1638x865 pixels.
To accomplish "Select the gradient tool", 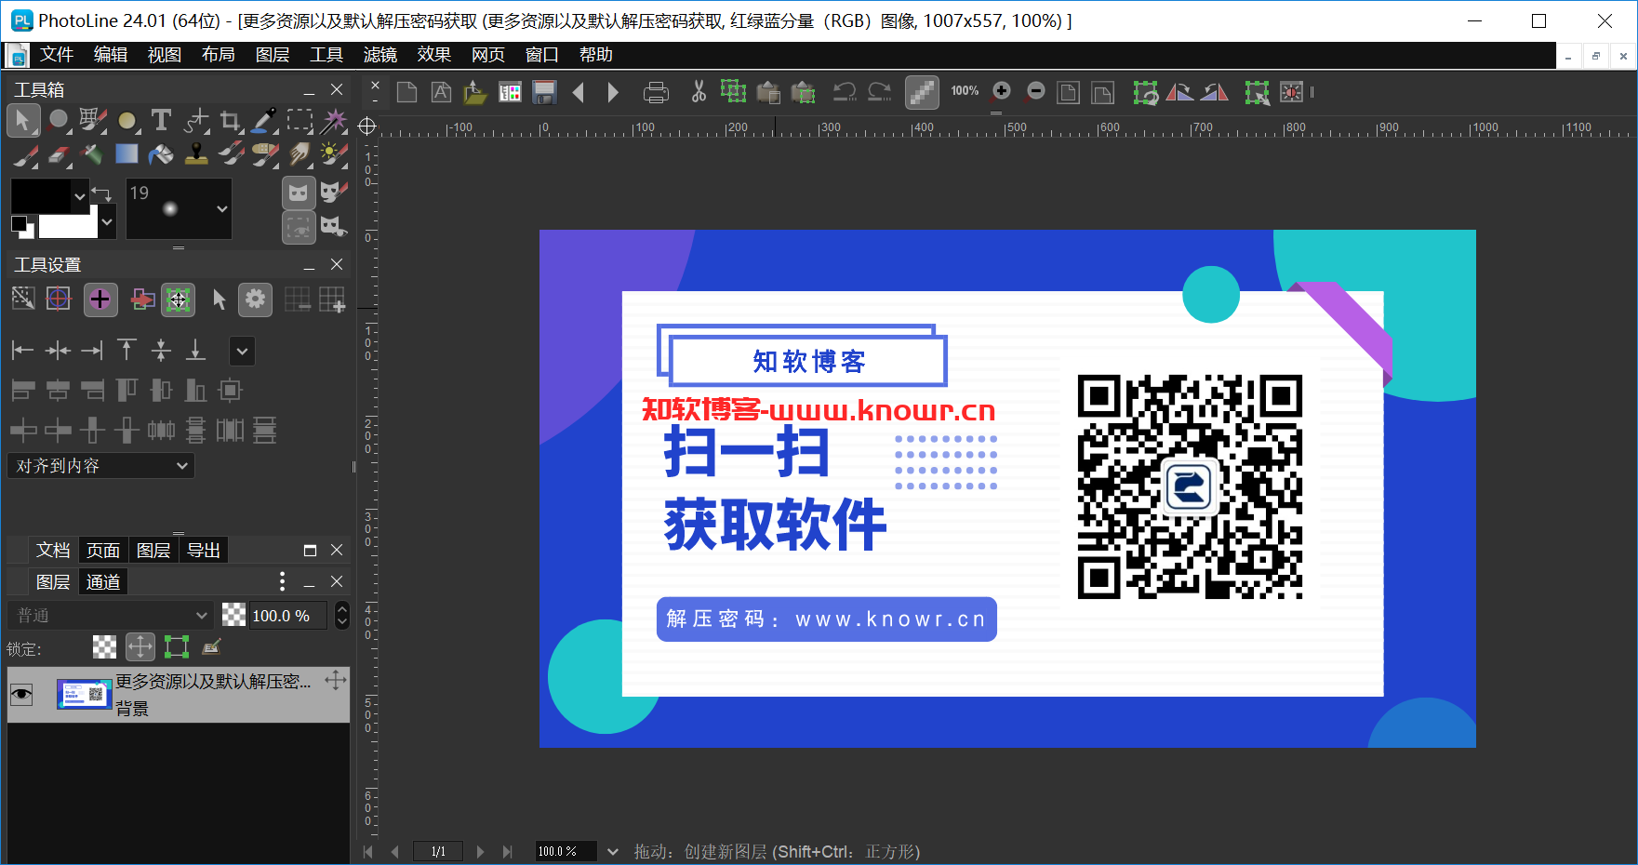I will pos(127,154).
